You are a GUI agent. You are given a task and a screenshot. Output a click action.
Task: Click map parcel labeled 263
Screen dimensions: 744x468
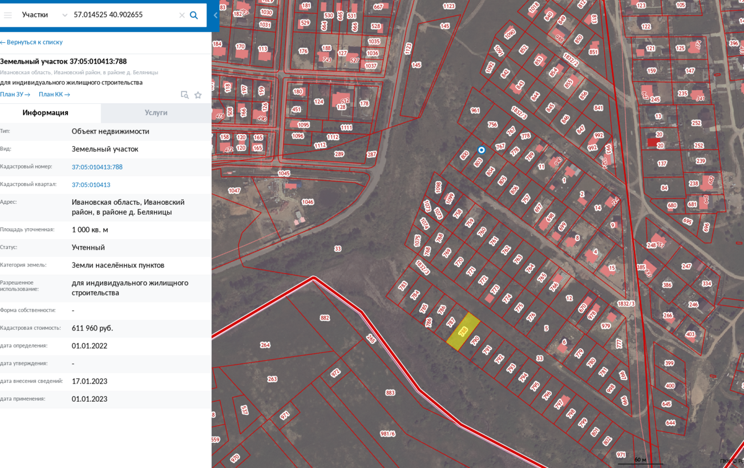pyautogui.click(x=272, y=379)
